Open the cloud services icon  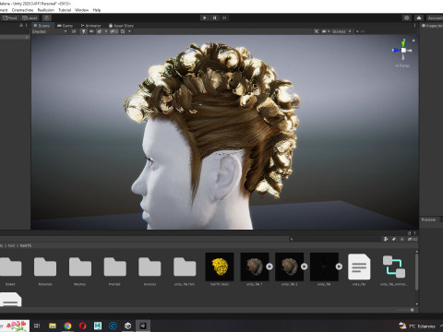pyautogui.click(x=419, y=18)
